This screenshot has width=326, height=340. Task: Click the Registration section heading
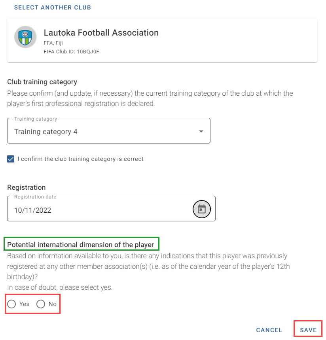(x=27, y=187)
